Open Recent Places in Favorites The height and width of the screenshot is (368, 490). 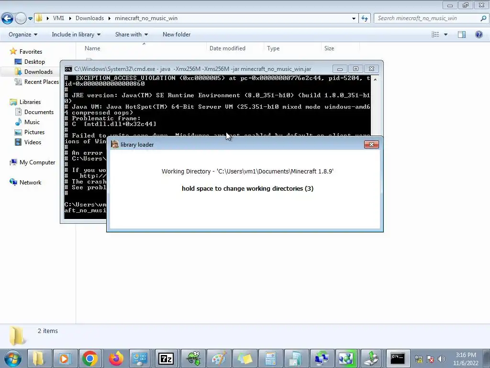pos(41,81)
